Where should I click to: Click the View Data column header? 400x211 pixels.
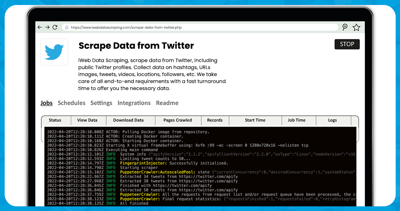point(87,120)
